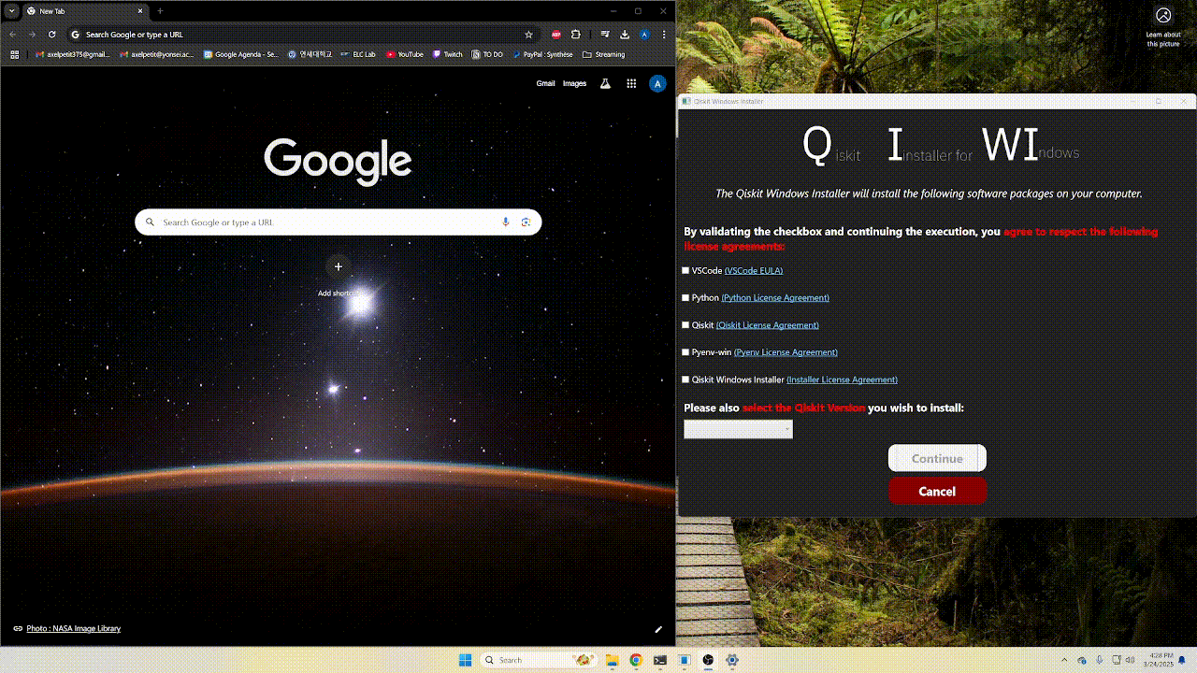Viewport: 1197px width, 673px height.
Task: Expand the Streaming bookmarks folder
Action: (603, 54)
